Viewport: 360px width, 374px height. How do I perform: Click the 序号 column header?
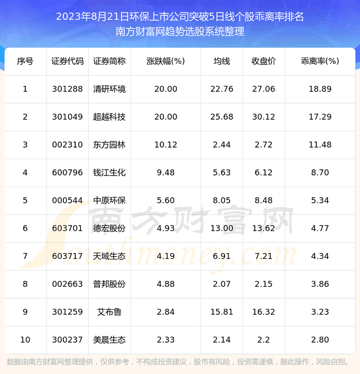[25, 61]
